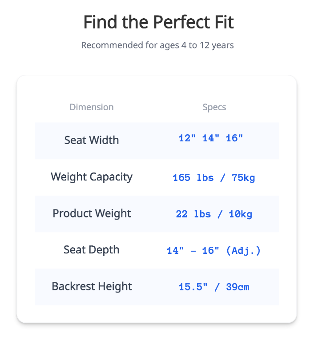
Task: Select the Product Weight row label
Action: coord(92,214)
